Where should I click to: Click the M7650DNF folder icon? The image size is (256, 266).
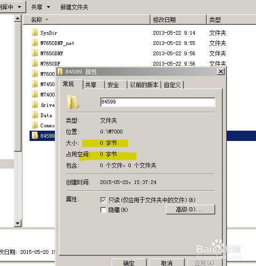tap(35, 53)
